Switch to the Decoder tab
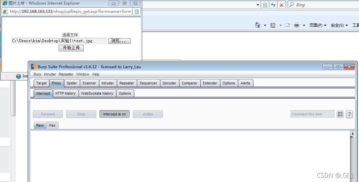This screenshot has width=359, height=182. coord(169,83)
